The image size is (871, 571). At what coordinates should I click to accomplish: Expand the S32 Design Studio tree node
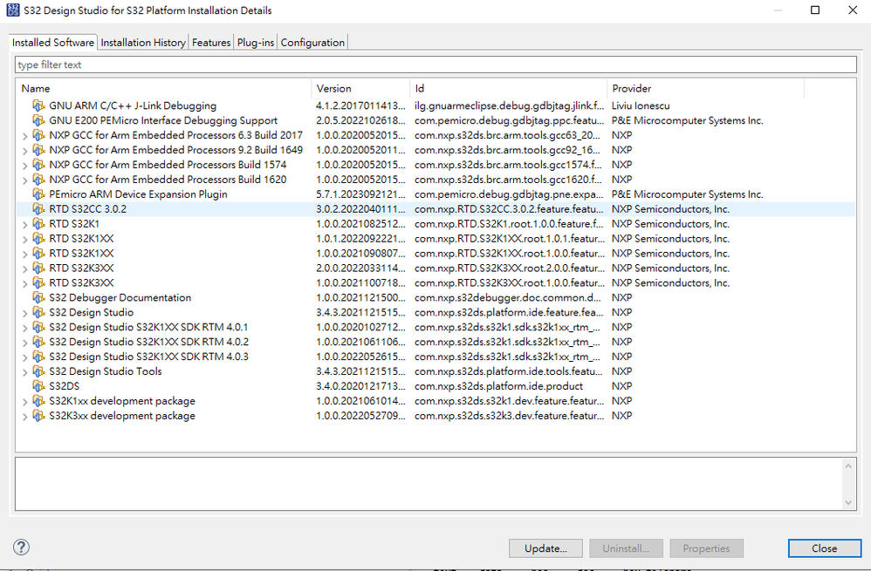24,314
